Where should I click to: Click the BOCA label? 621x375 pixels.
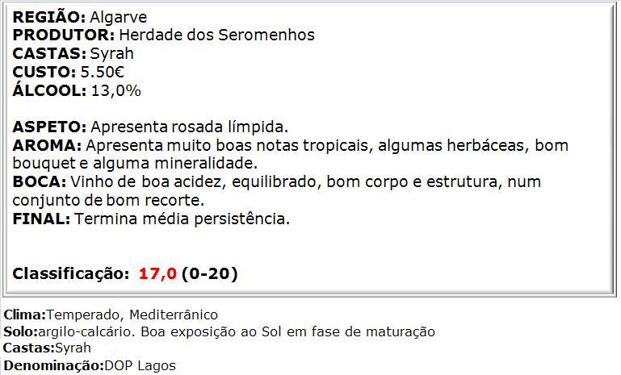(x=40, y=181)
